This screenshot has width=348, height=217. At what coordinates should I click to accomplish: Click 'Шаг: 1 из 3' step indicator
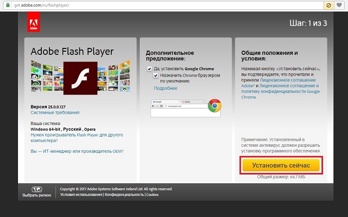(308, 23)
